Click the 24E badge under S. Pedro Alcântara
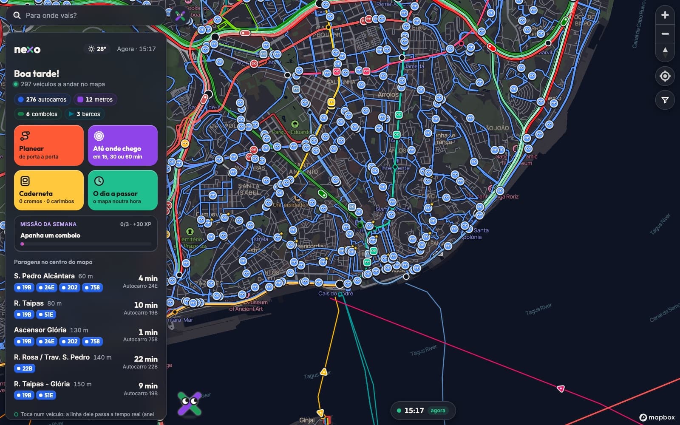The image size is (680, 425). click(46, 287)
